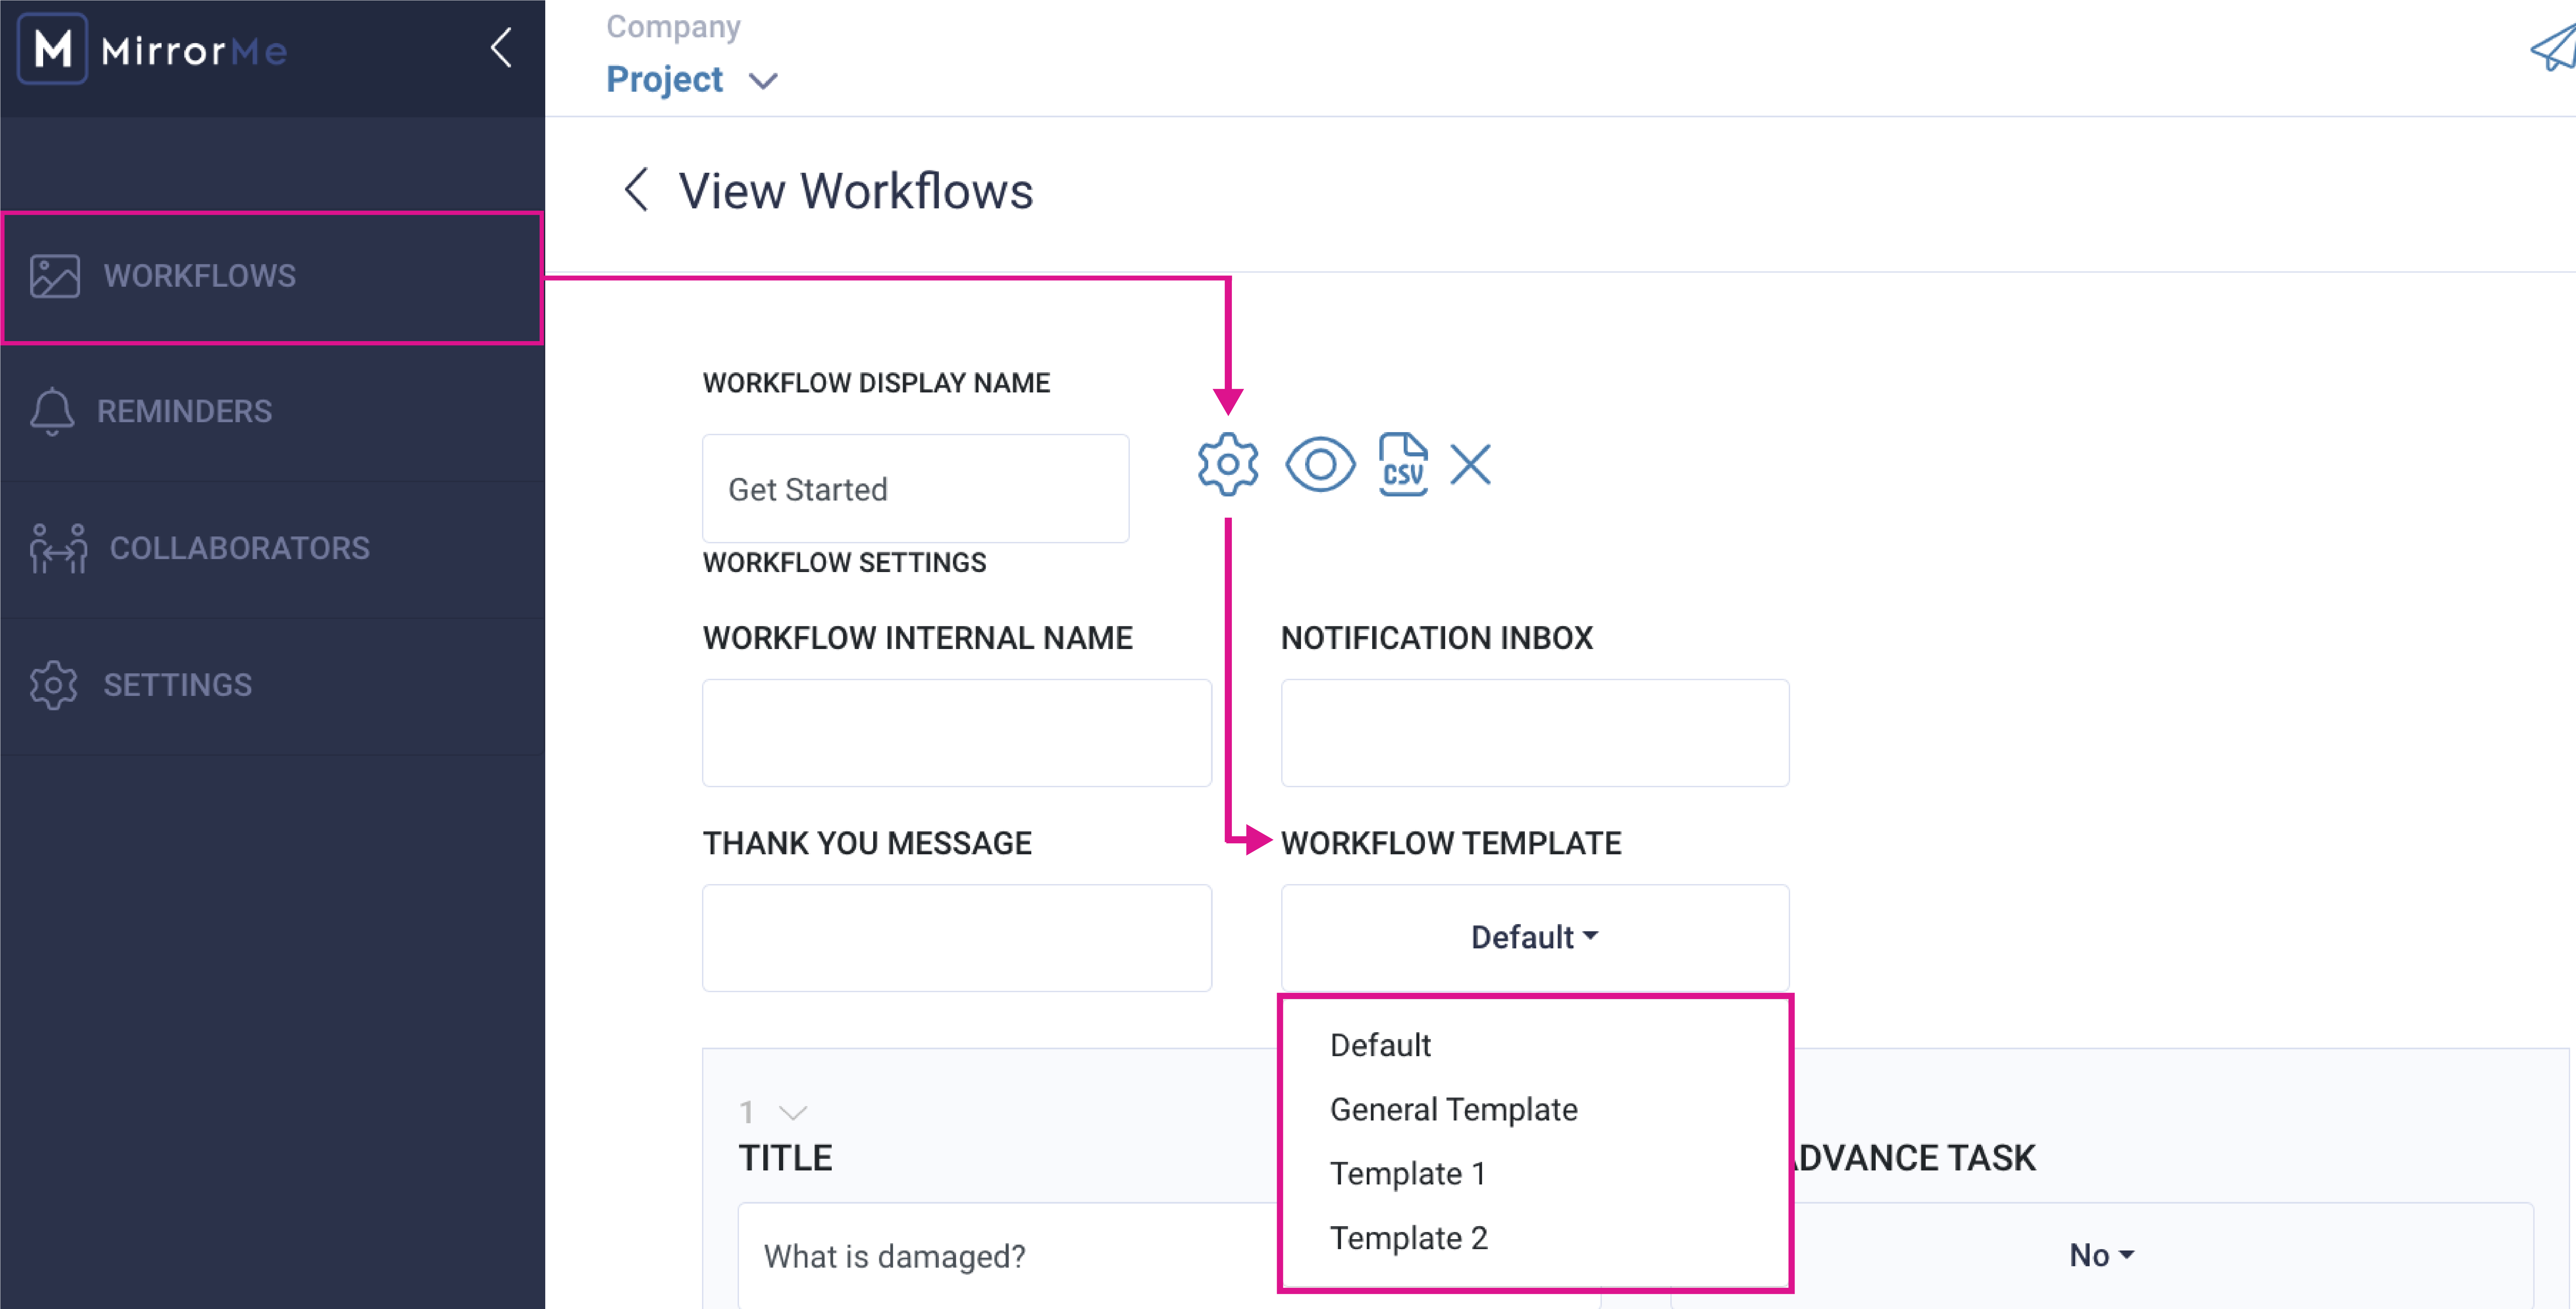Open the Collaborators sidebar section
Screen dimensions: 2576x1309
click(272, 548)
